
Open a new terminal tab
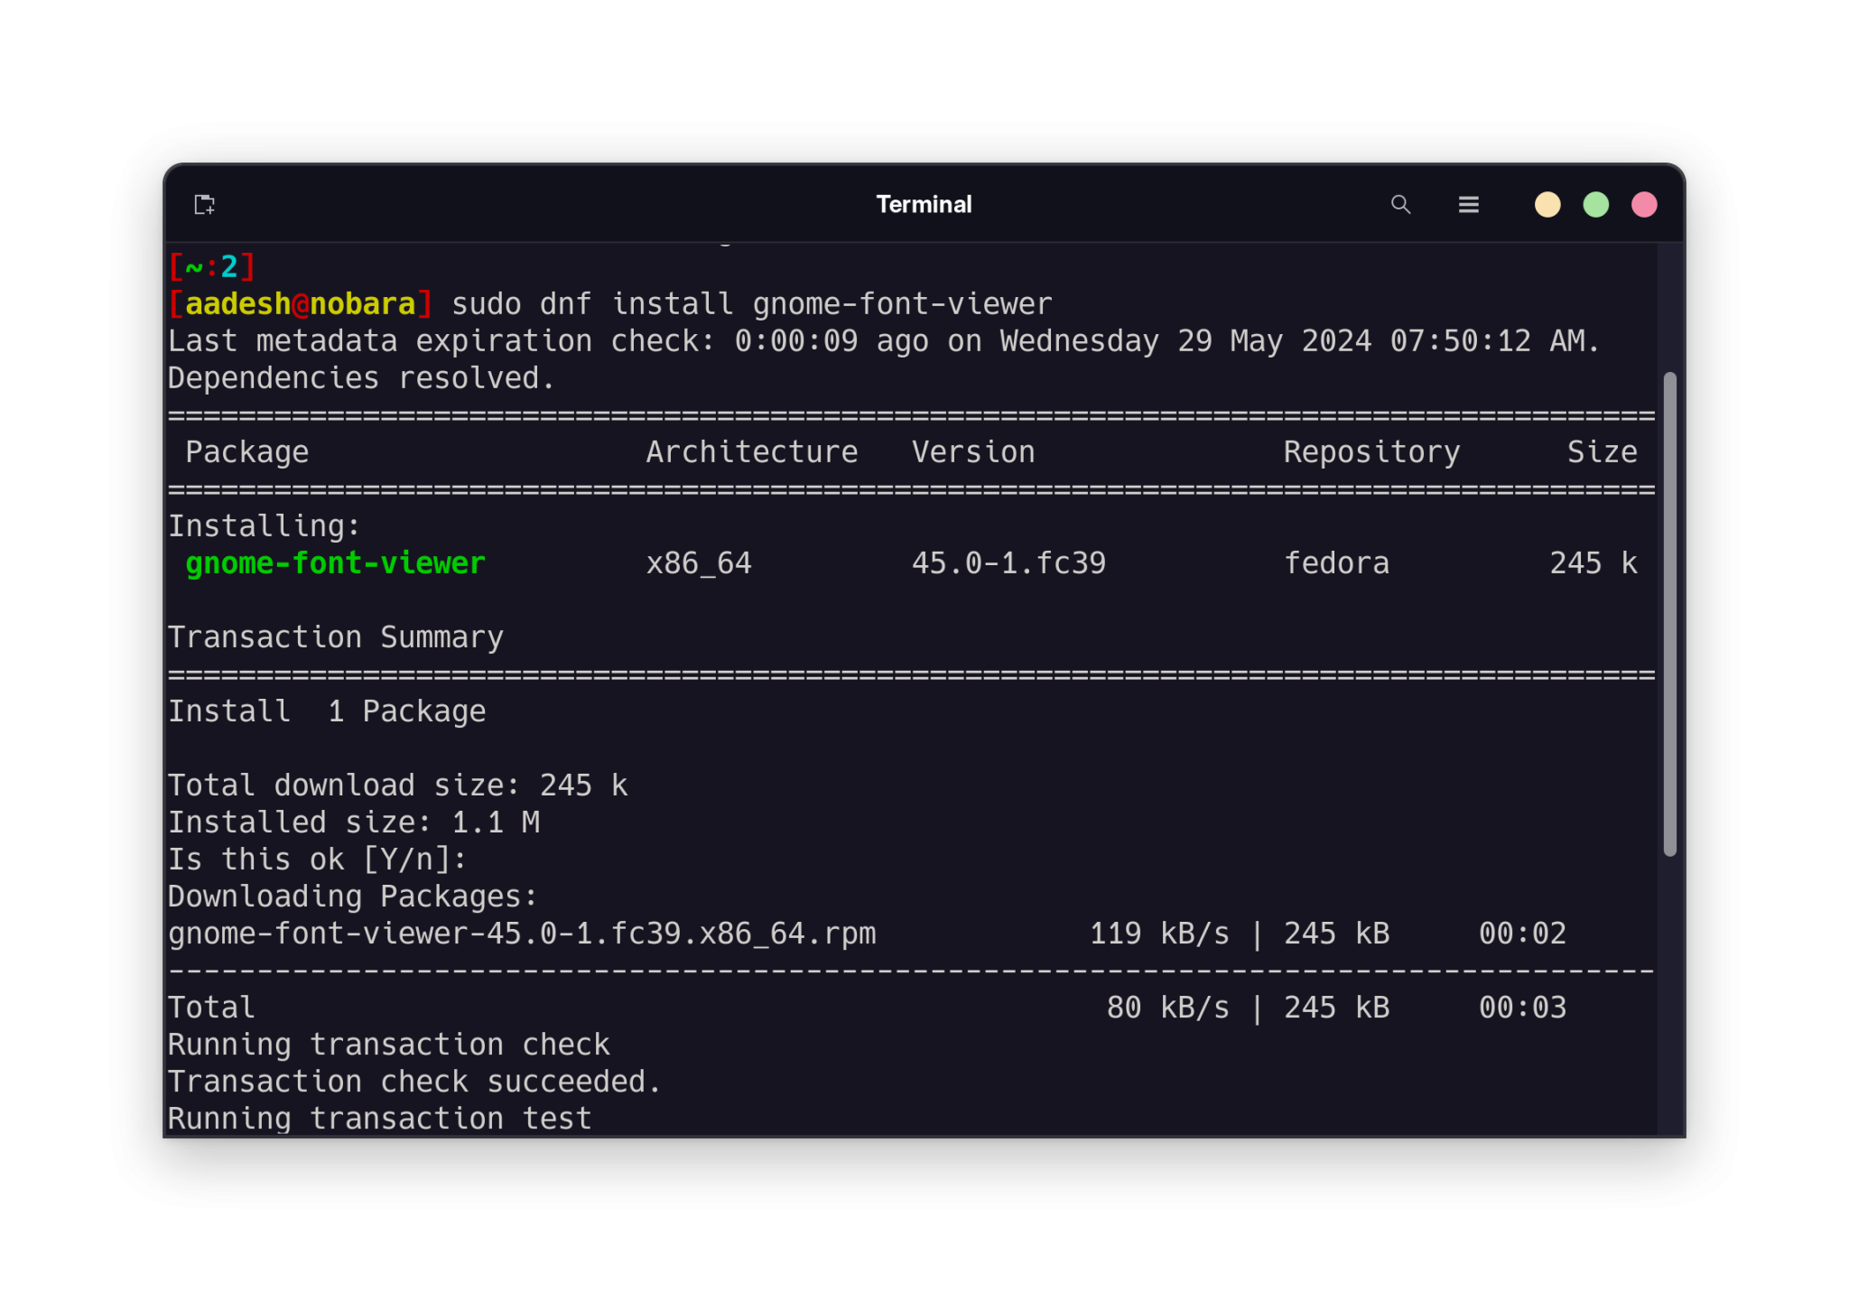coord(204,205)
